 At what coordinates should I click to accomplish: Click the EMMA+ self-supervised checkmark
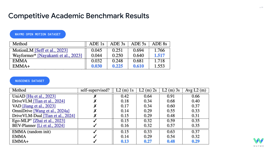(95, 141)
